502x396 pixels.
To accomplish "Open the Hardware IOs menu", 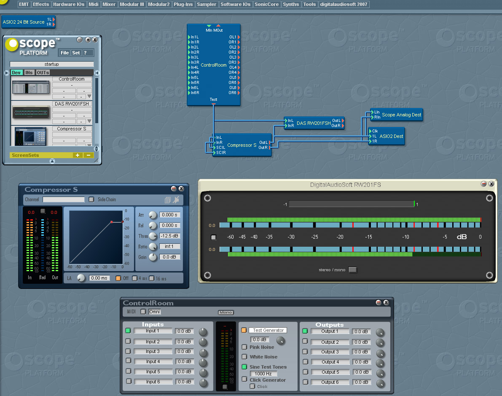I will coord(69,4).
